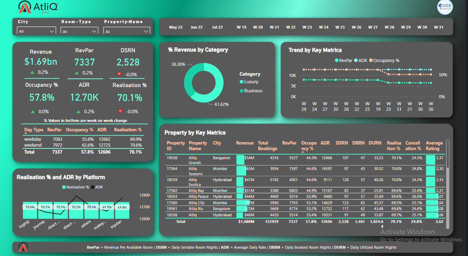Select May 22 month filter

pos(176,27)
